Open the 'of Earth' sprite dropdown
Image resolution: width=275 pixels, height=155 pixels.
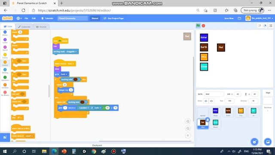click(x=98, y=108)
